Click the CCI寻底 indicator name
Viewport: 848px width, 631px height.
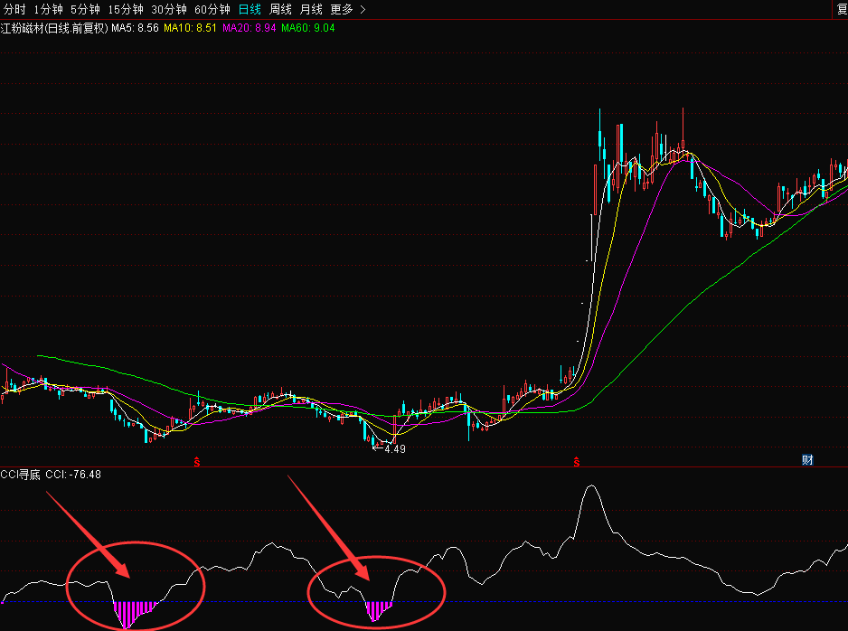pos(21,475)
